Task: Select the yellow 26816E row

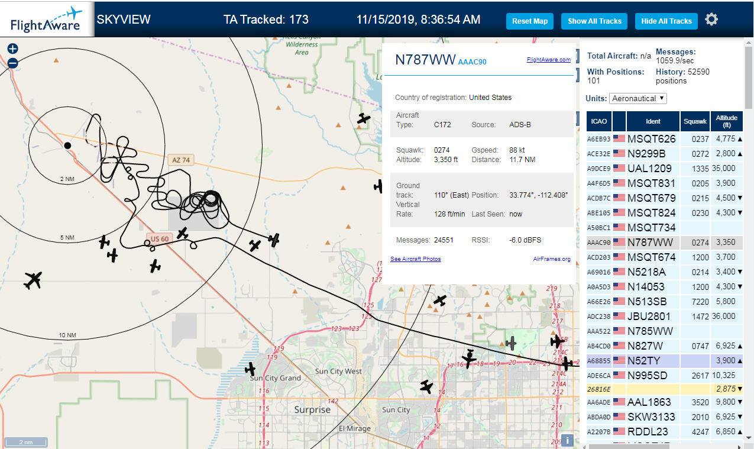Action: (x=665, y=389)
